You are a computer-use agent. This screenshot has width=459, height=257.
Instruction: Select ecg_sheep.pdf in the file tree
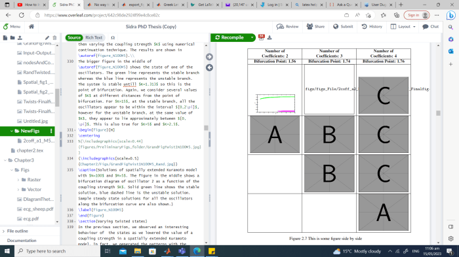click(38, 209)
